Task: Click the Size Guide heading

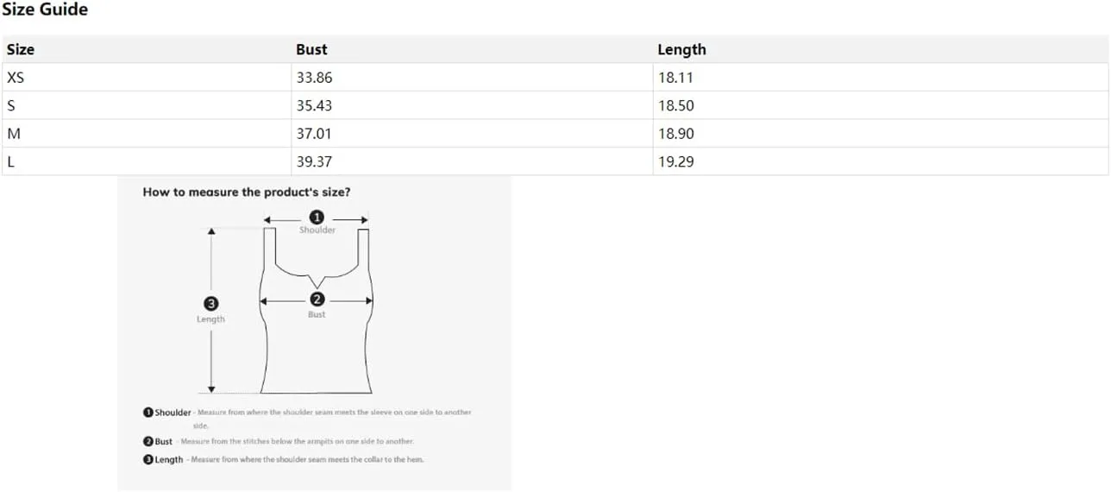Action: coord(45,10)
